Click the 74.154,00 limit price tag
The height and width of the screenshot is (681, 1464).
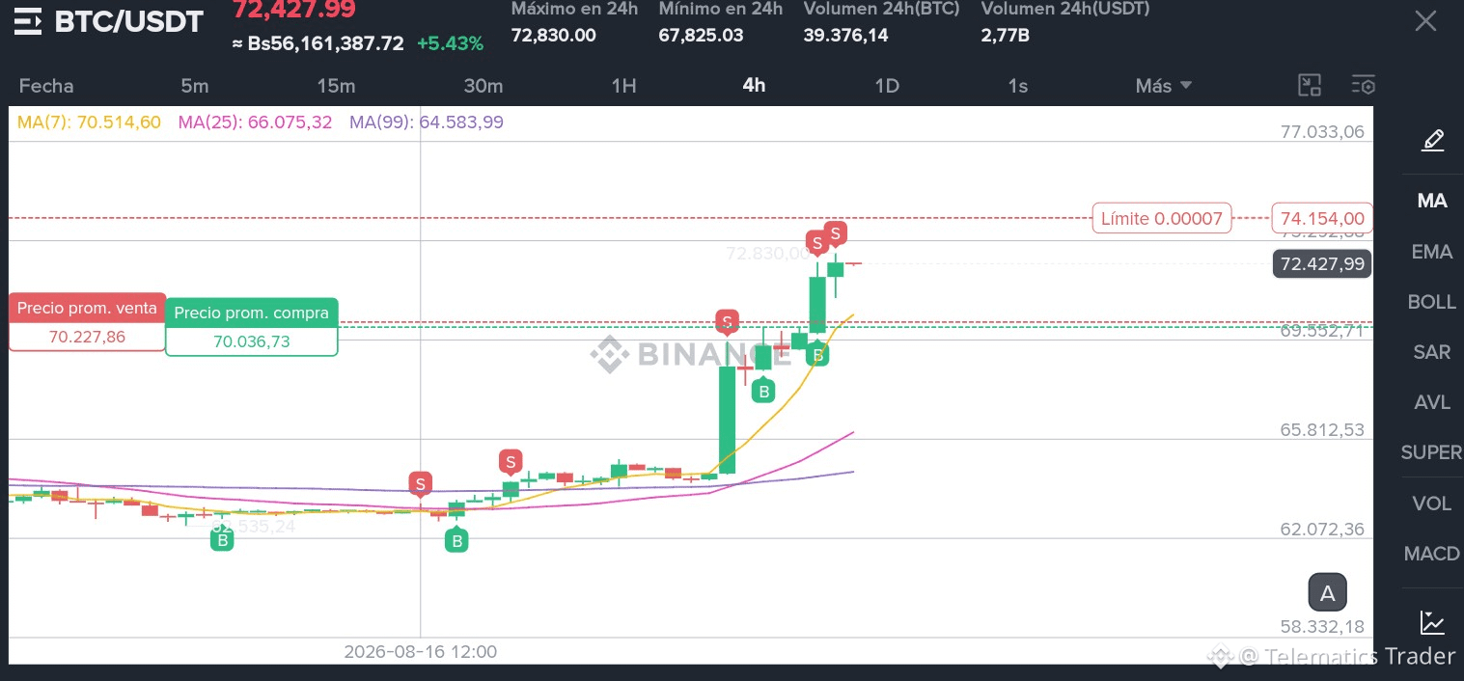pos(1320,219)
